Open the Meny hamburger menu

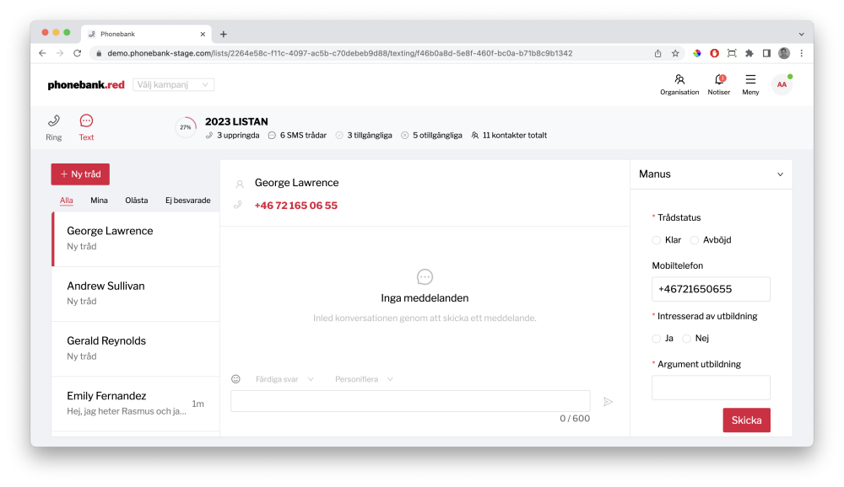[750, 80]
